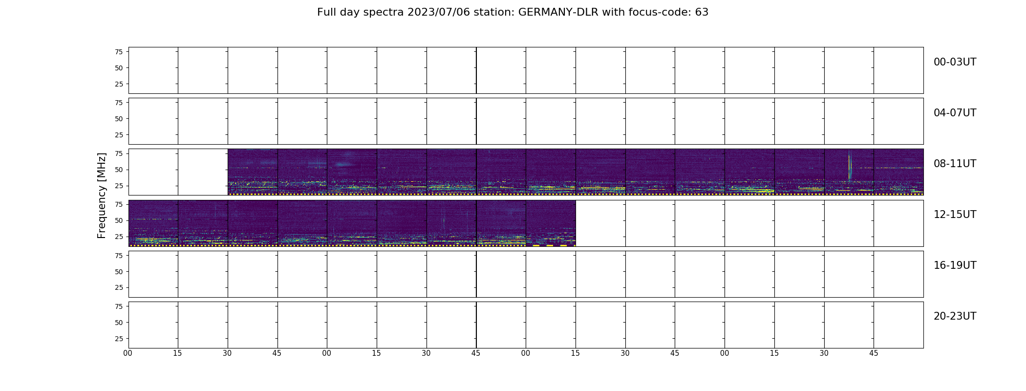The image size is (1026, 391).
Task: Click the first colored spectrogram tile in the 08-11UT row
Action: click(253, 172)
